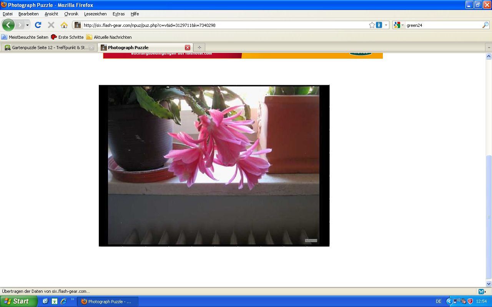Viewport: 492px width, 307px height.
Task: Open the list all tabs dropdown
Action: coord(489,48)
